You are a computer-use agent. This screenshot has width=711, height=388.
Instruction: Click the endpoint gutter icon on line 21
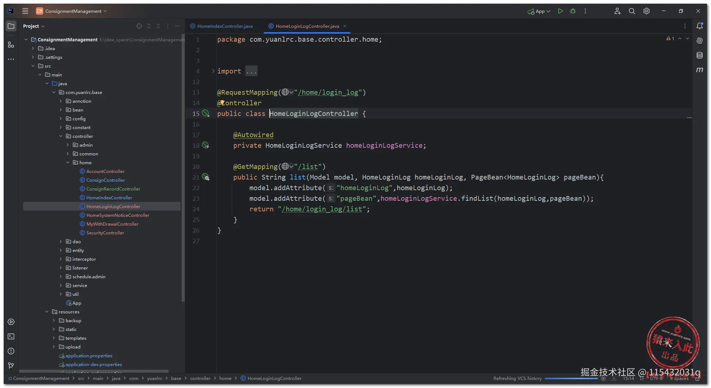coord(205,177)
